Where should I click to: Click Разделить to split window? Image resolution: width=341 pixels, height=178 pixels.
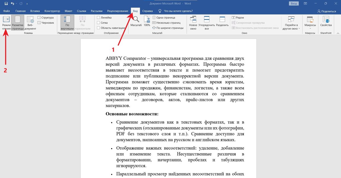point(222,22)
